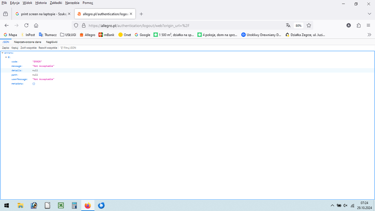Open the Zakładki menu
Image resolution: width=375 pixels, height=211 pixels.
click(x=56, y=3)
